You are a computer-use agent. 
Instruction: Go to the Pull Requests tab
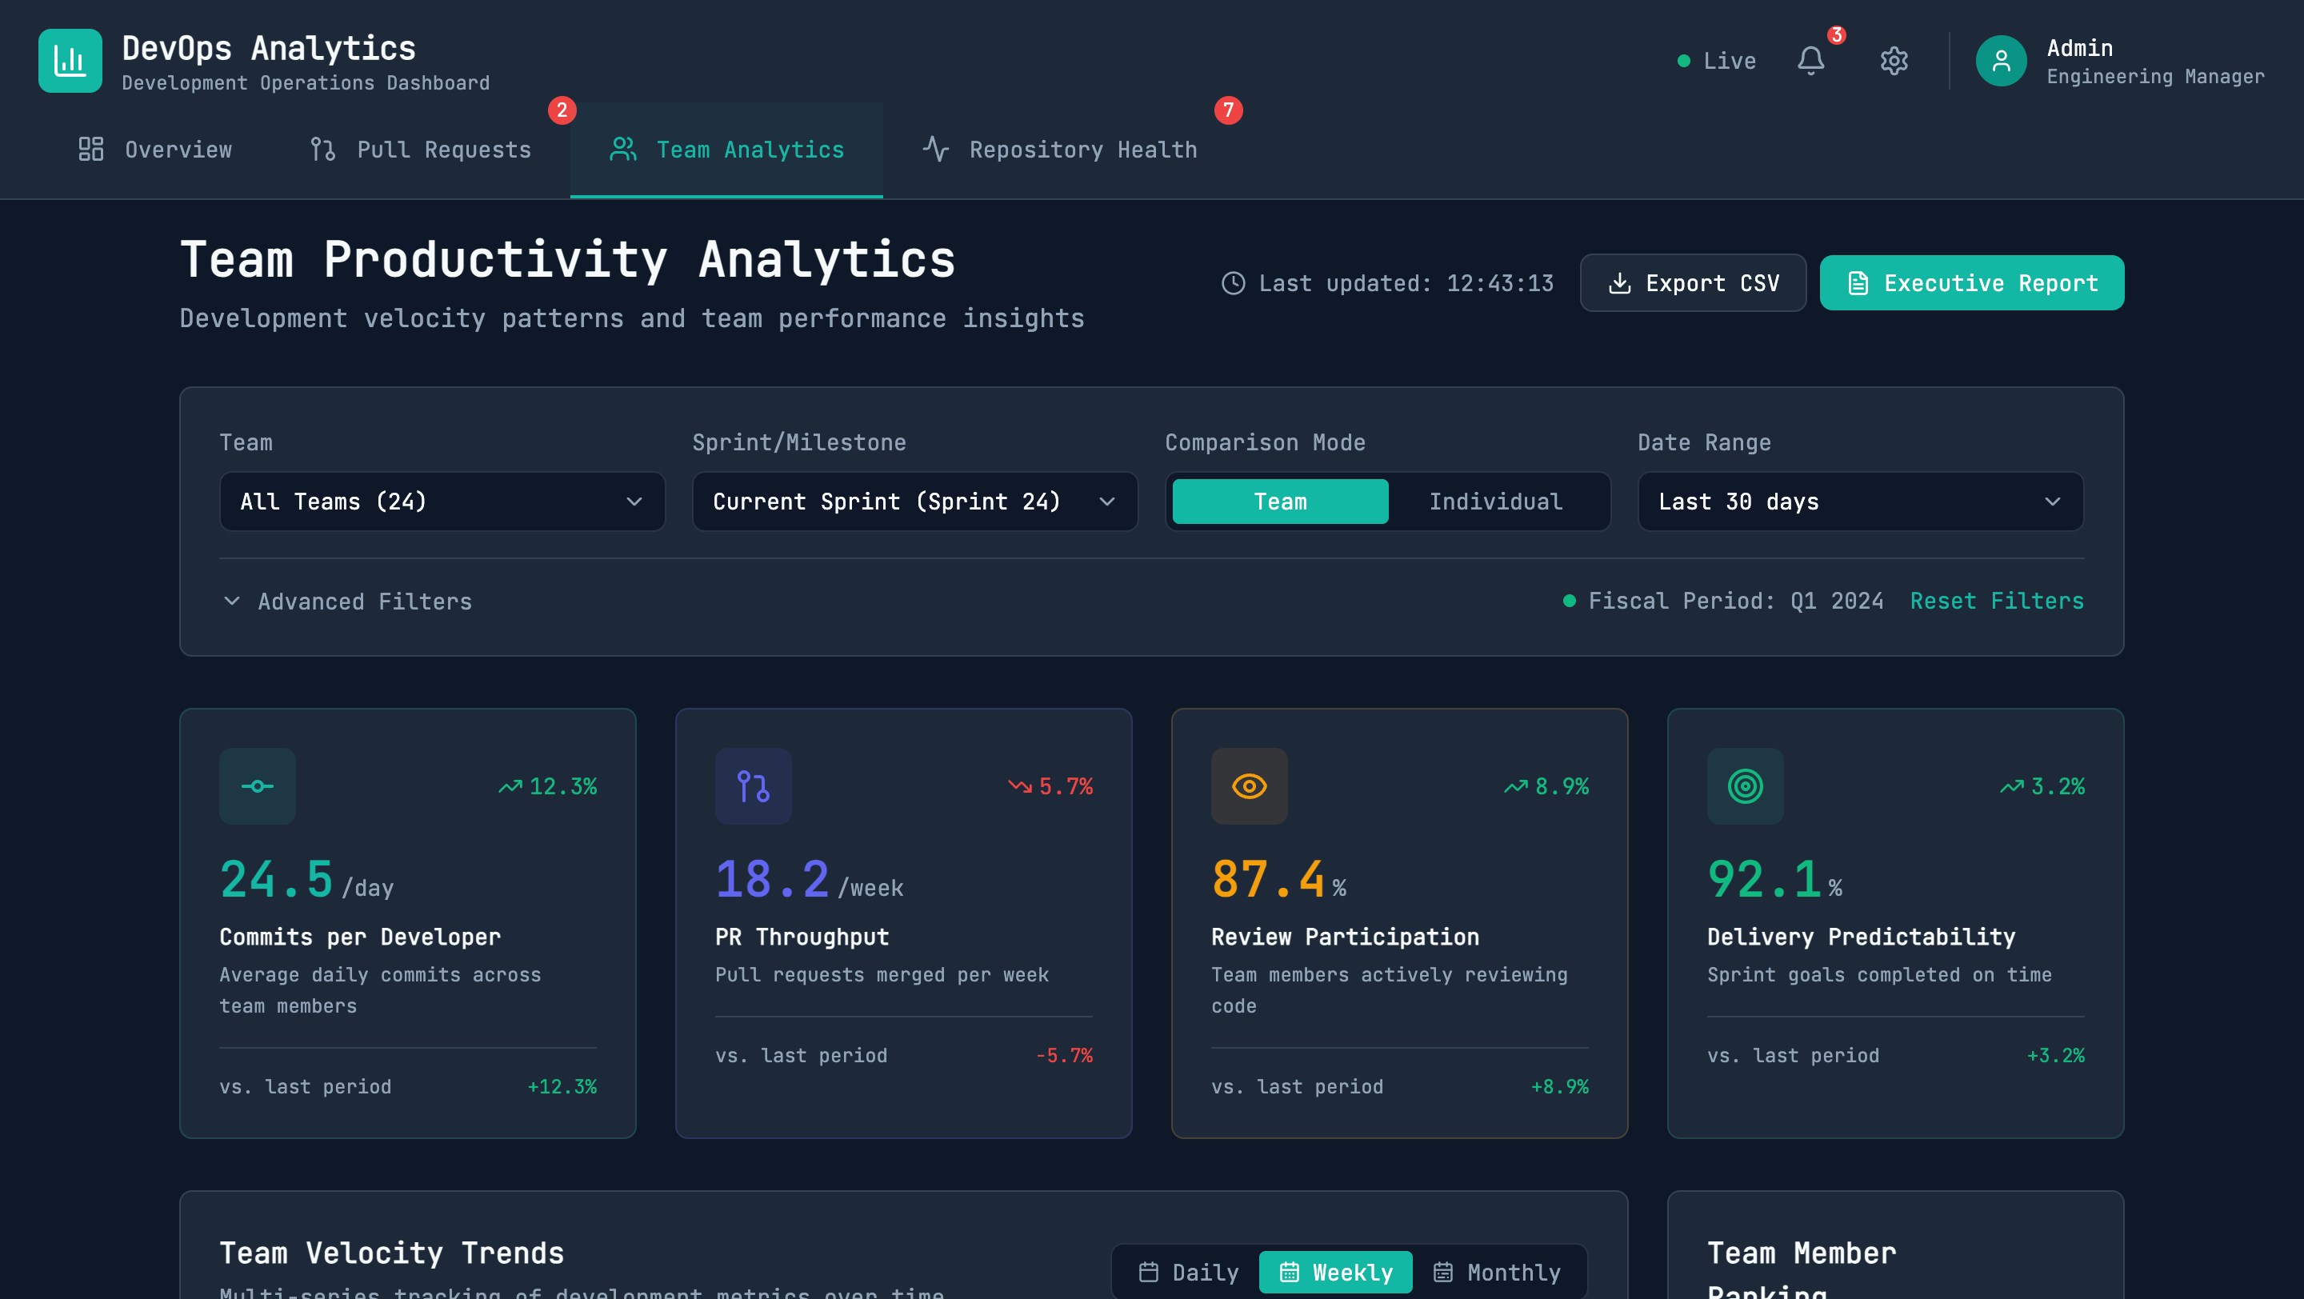point(420,150)
